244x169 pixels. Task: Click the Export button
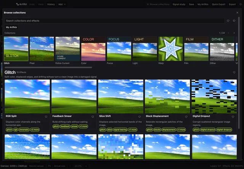[x=232, y=4]
